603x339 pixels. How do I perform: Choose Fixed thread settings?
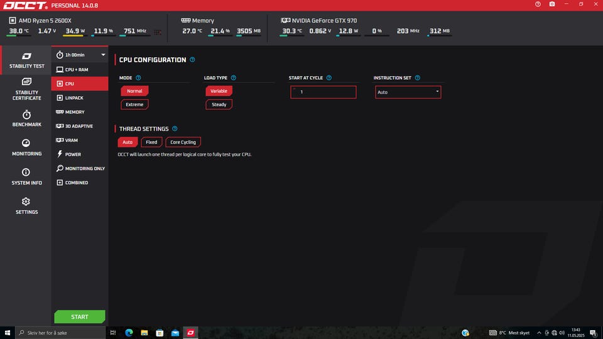(x=151, y=143)
